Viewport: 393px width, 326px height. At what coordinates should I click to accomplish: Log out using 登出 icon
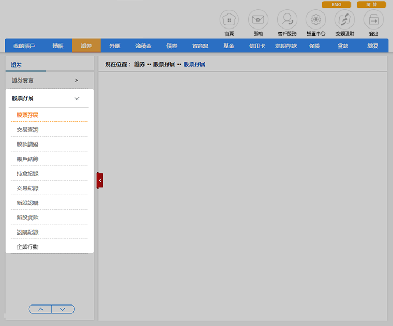point(374,20)
